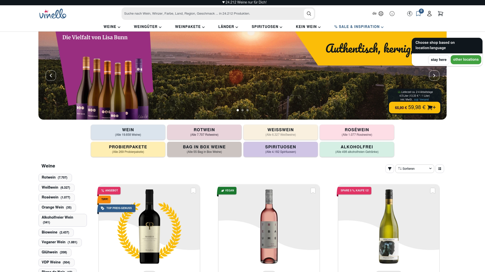Select the pink ROSÉWEIN category tile
The height and width of the screenshot is (272, 485).
pos(357,132)
